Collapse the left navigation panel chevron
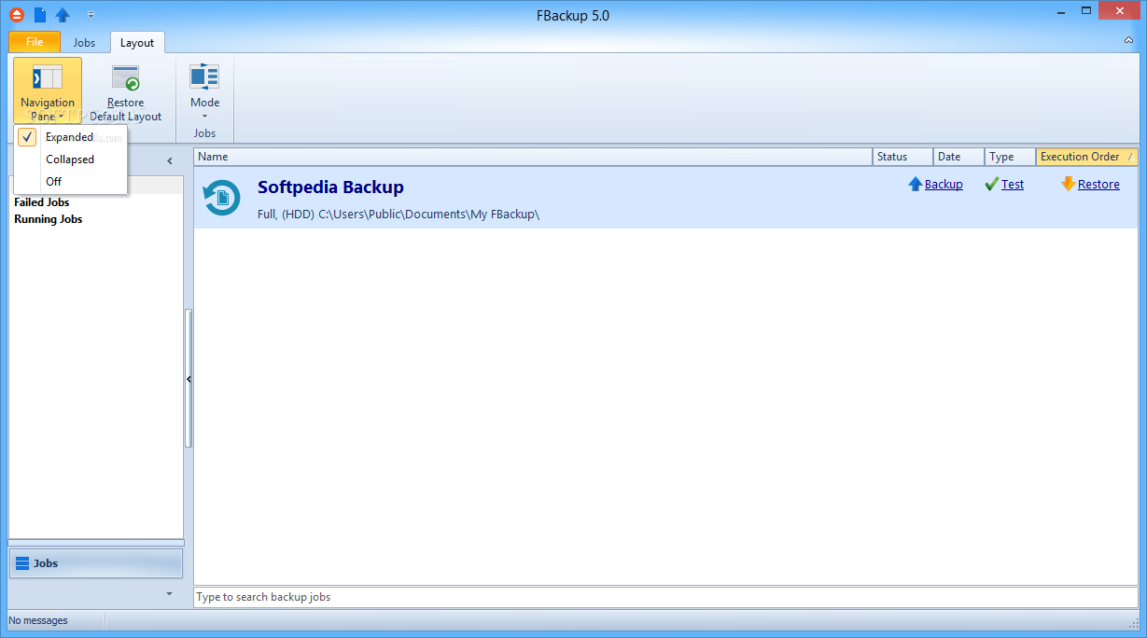The width and height of the screenshot is (1147, 638). [170, 159]
